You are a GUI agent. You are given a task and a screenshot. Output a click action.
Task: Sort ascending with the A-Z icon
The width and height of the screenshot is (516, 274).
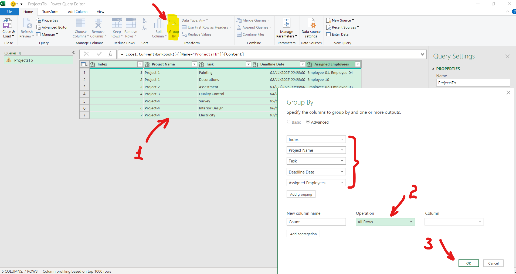point(145,20)
